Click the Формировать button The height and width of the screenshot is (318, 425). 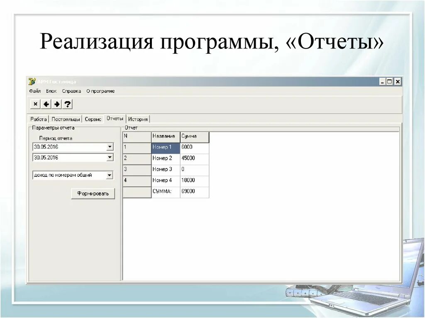(93, 194)
